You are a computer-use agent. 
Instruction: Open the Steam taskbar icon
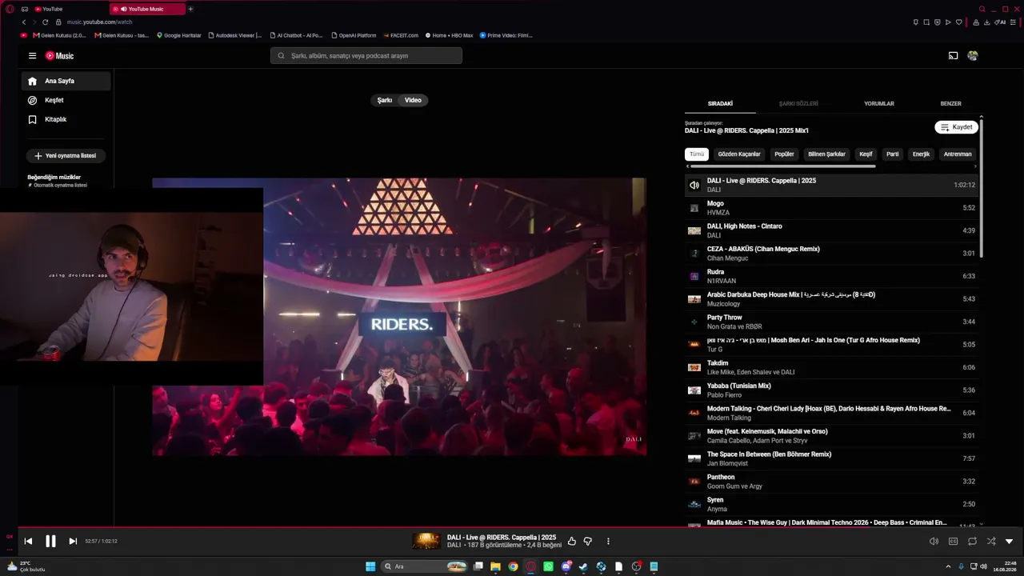pos(583,566)
